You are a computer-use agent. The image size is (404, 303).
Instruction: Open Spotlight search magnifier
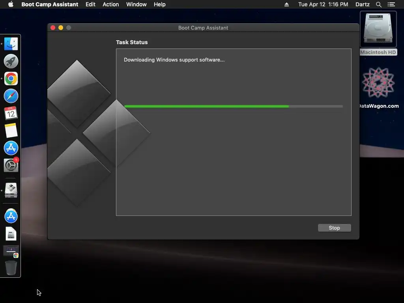pos(378,4)
